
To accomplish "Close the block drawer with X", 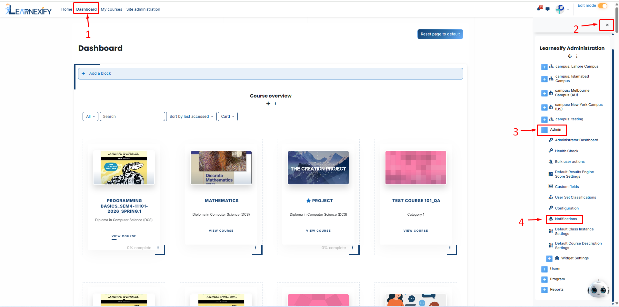I will tap(607, 25).
